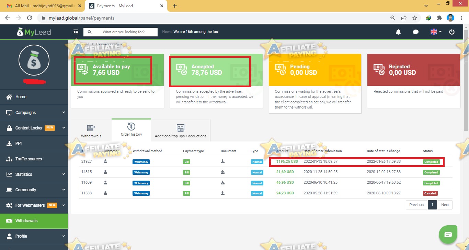Click the sidebar collapse icon next to search
This screenshot has height=250, width=469.
click(76, 32)
